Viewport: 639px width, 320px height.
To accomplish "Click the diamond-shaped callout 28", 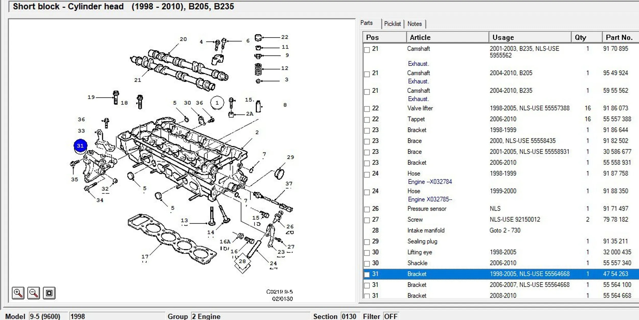I will coord(242,261).
